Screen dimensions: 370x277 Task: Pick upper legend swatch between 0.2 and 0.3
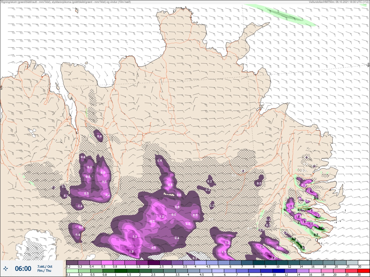72,263
